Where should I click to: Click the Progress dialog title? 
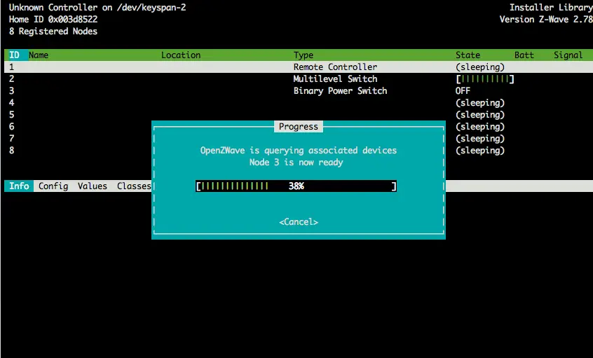[x=299, y=127]
